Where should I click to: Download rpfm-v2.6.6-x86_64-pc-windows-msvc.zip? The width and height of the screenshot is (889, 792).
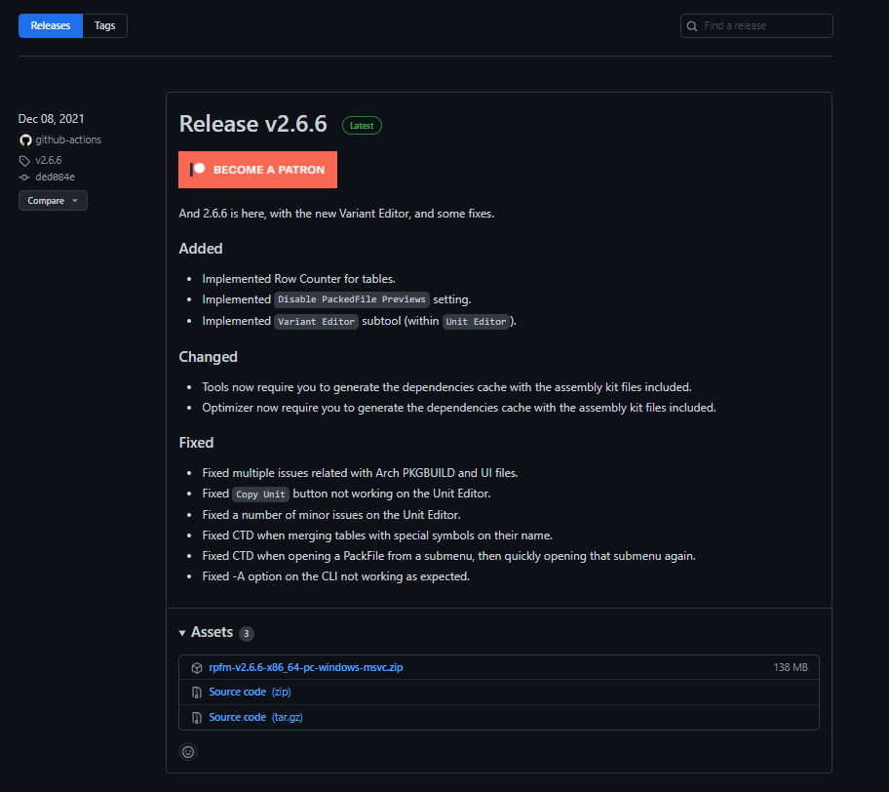pyautogui.click(x=305, y=667)
